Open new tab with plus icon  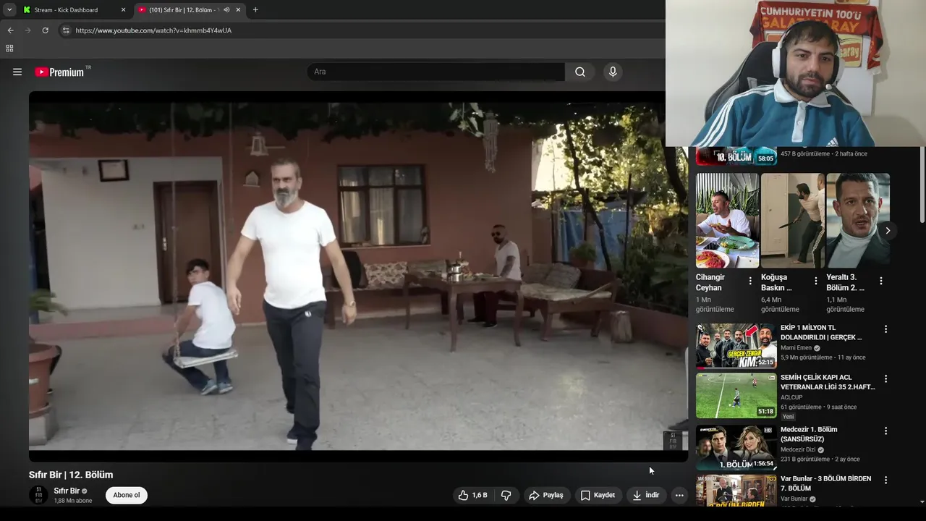pyautogui.click(x=255, y=9)
